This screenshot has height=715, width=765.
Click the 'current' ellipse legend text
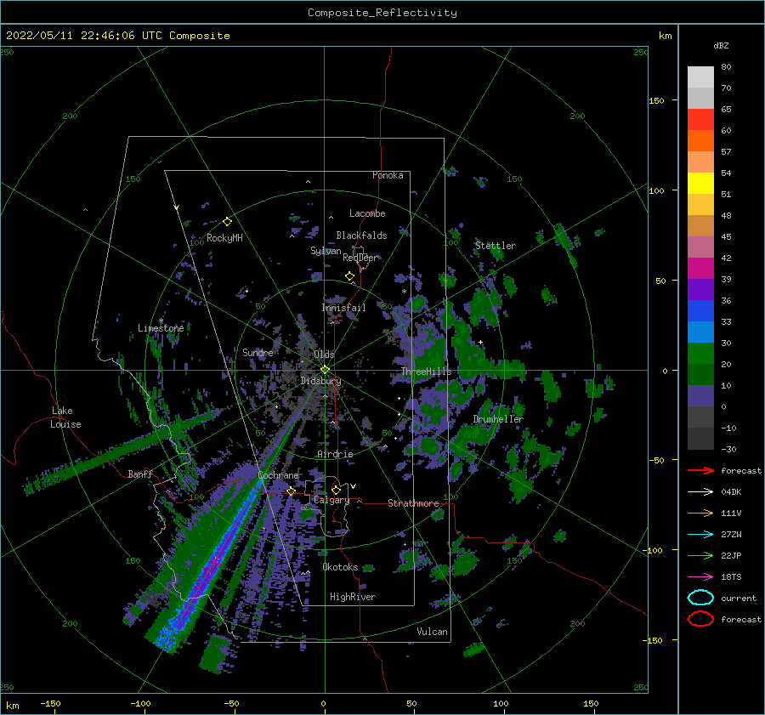pyautogui.click(x=739, y=599)
